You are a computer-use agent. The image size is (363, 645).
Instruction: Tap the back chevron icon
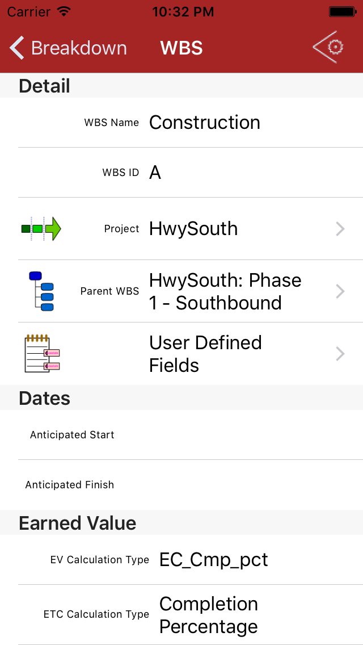[x=17, y=48]
